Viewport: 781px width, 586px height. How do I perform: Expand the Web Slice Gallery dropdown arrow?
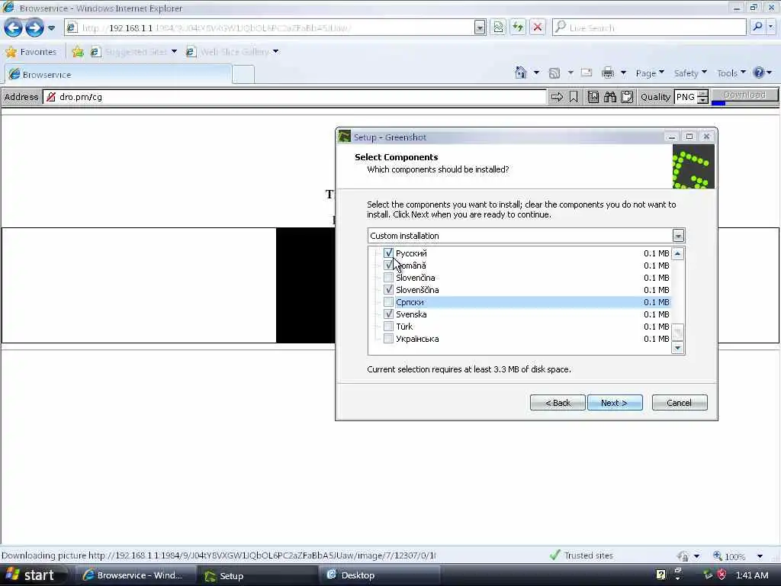point(275,51)
